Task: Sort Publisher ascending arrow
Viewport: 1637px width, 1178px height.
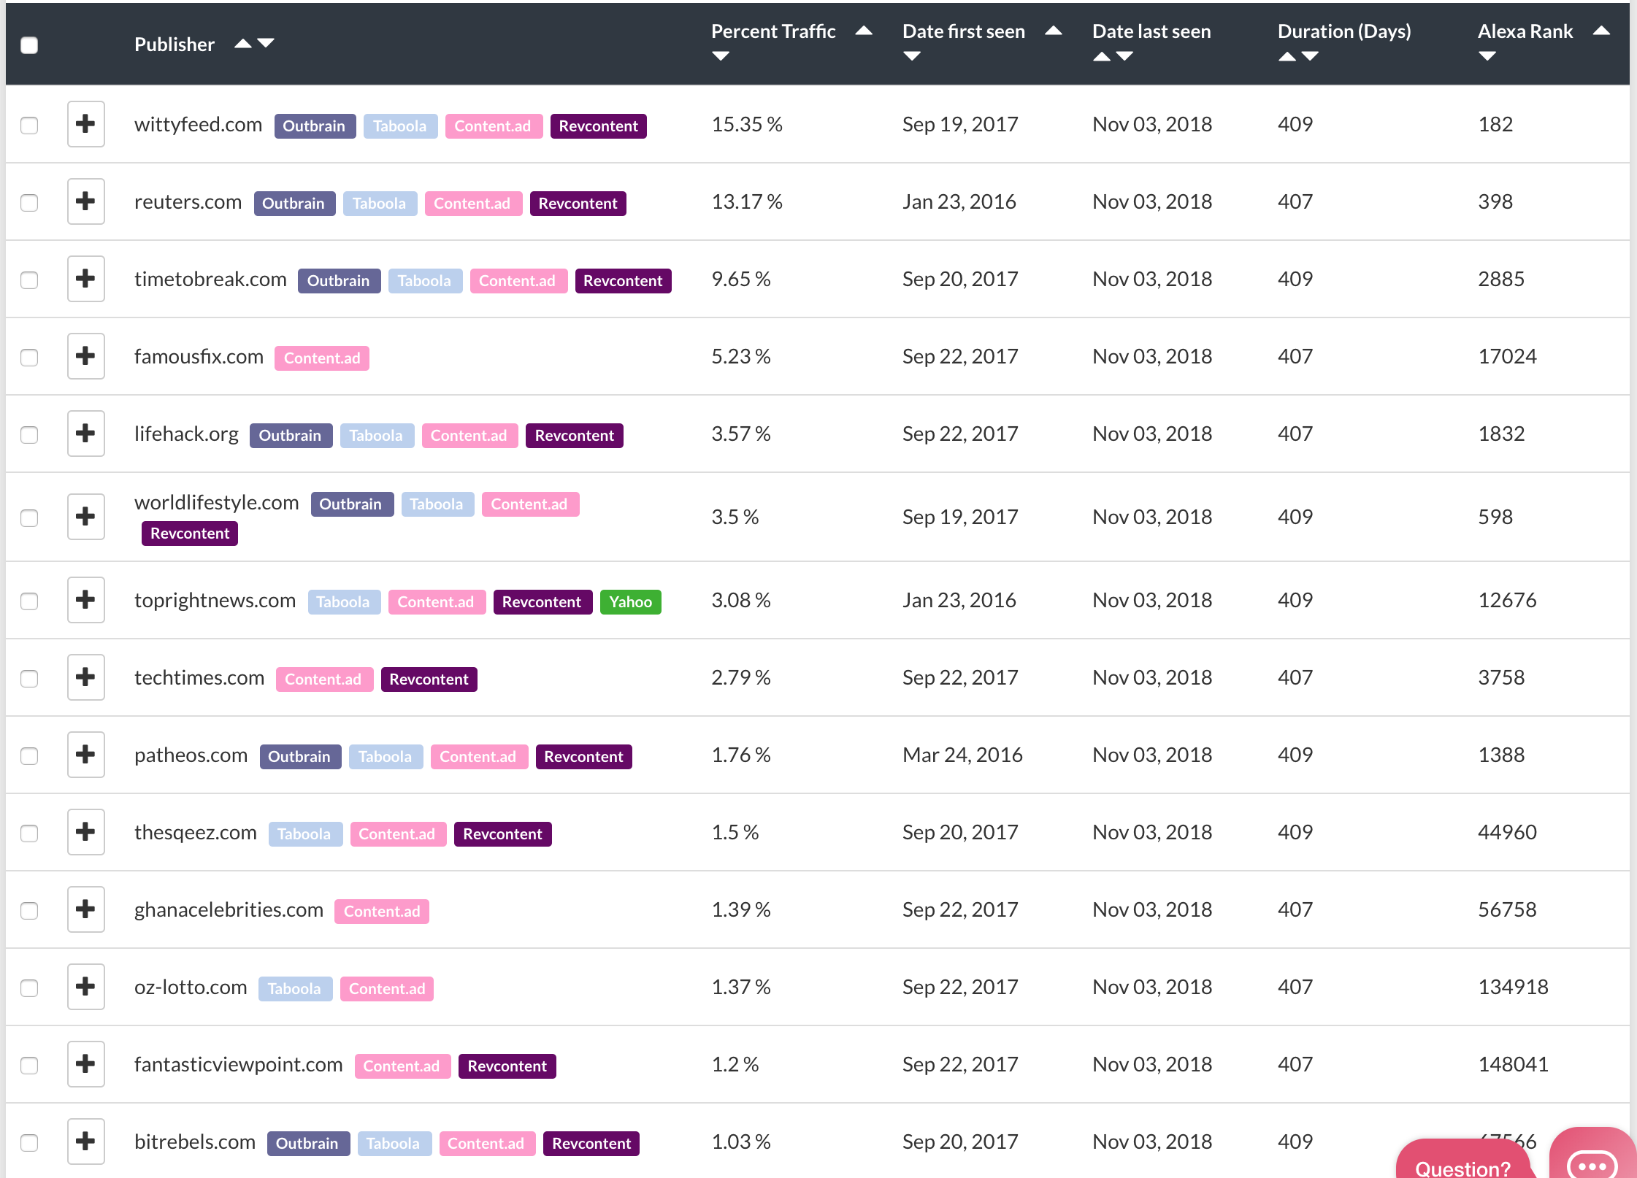Action: (243, 44)
